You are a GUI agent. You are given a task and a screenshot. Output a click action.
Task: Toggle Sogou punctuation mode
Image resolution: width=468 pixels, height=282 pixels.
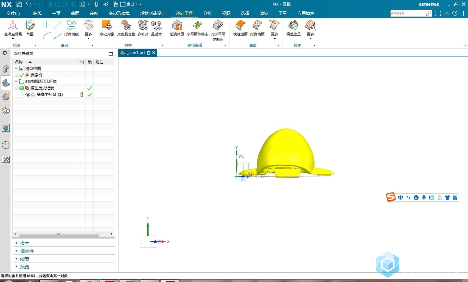click(408, 197)
